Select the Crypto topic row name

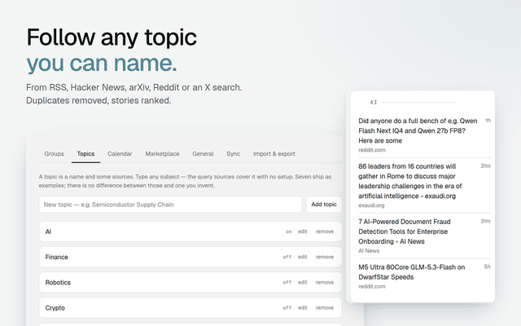point(55,308)
